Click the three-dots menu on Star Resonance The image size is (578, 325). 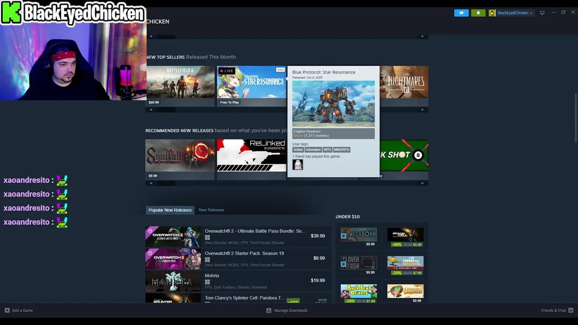click(280, 70)
